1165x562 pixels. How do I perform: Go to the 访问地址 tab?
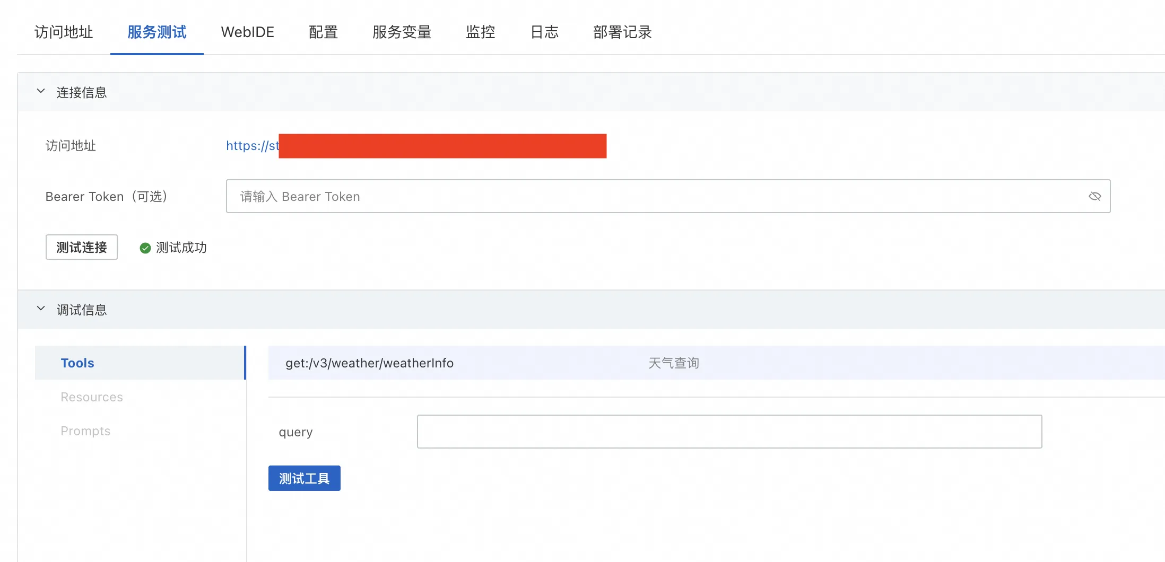(63, 32)
